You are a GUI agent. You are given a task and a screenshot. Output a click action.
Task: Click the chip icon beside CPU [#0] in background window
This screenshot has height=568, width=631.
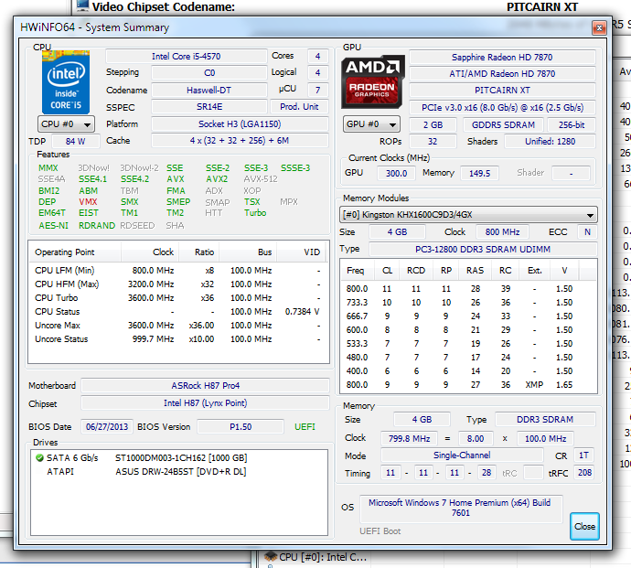(x=271, y=557)
